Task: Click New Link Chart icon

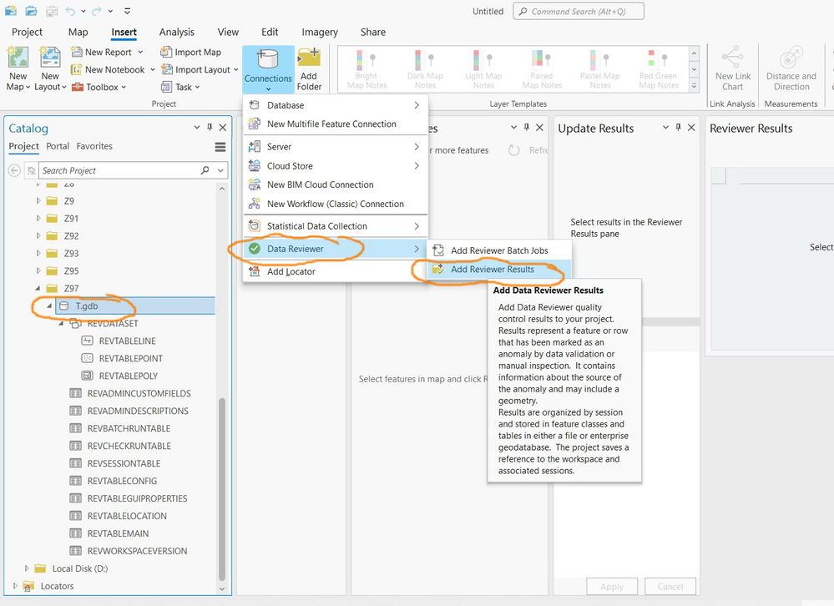Action: click(732, 58)
